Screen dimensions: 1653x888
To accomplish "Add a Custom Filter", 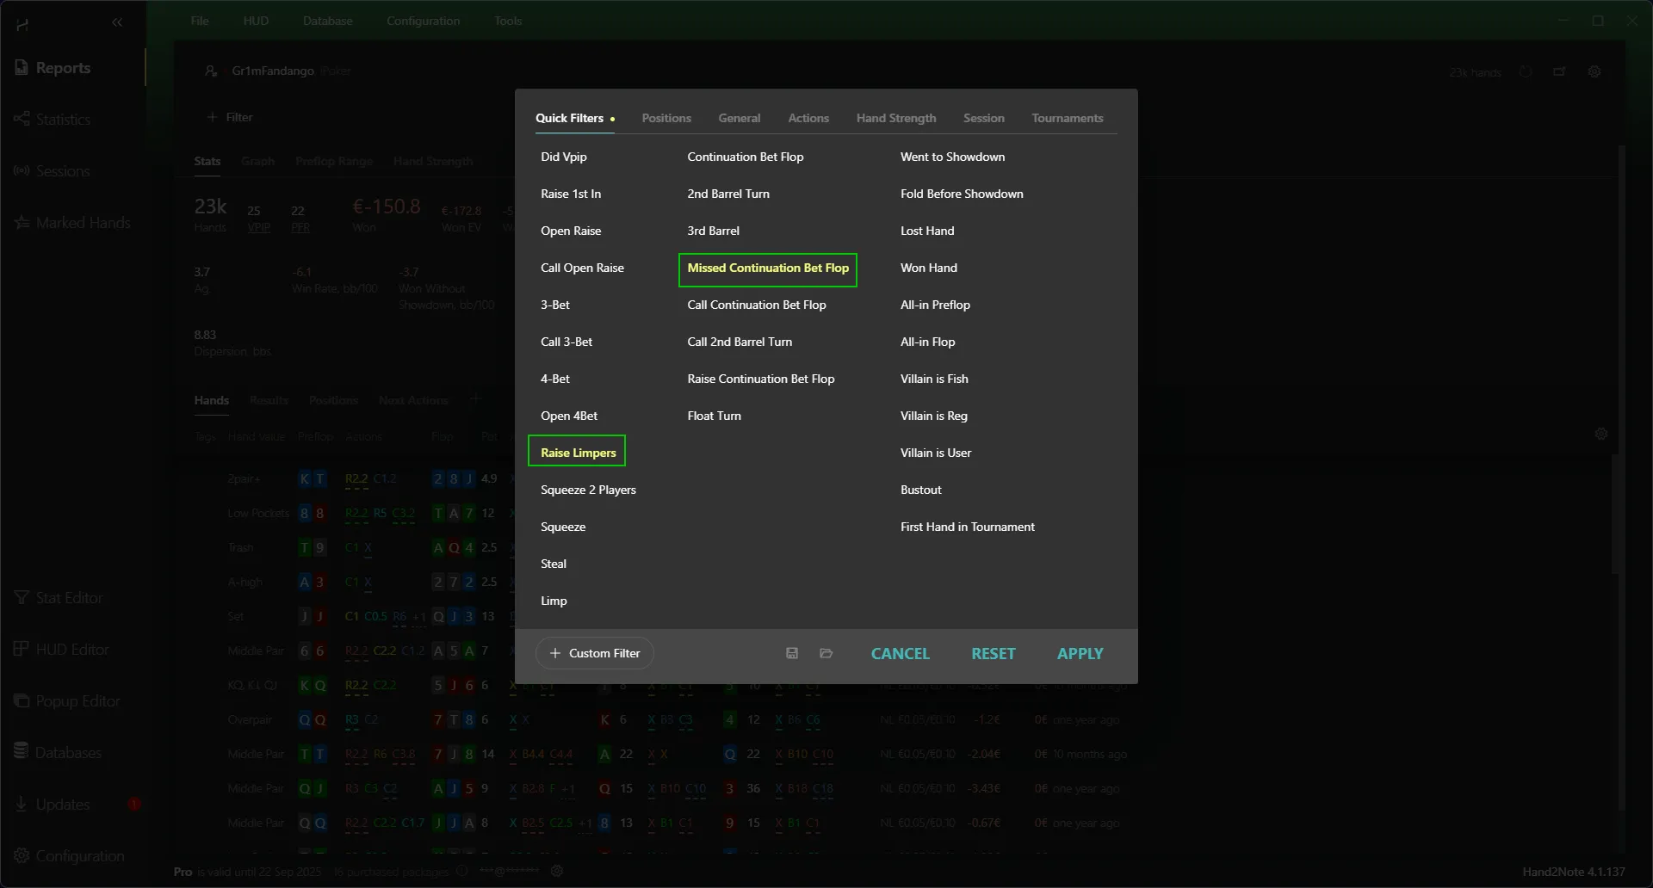I will point(595,654).
